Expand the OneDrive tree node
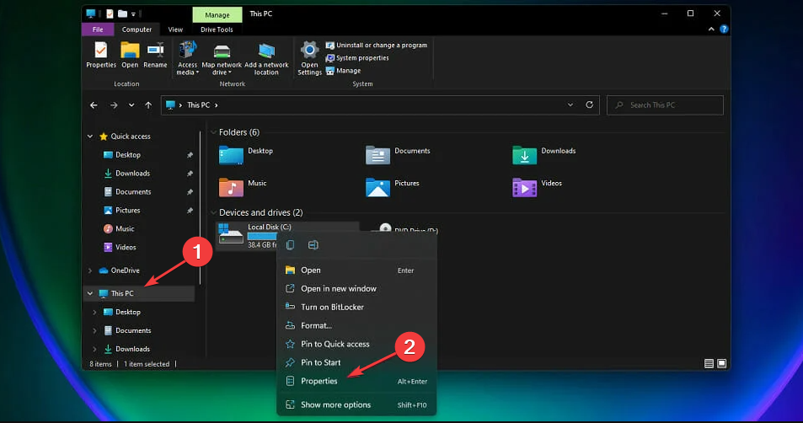 [90, 270]
